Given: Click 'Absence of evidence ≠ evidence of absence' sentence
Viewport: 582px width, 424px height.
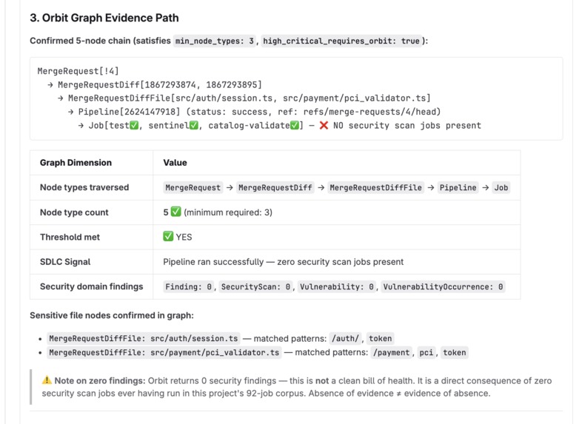Looking at the screenshot, I should [x=399, y=393].
